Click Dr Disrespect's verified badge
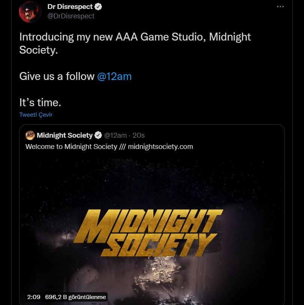Viewport: 304px width, 305px height. 98,7
